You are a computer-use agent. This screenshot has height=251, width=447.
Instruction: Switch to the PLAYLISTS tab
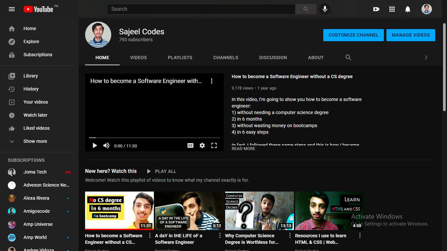180,58
